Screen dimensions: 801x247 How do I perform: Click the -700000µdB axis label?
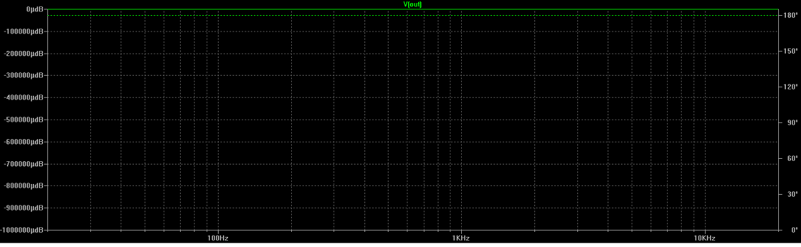pyautogui.click(x=24, y=164)
